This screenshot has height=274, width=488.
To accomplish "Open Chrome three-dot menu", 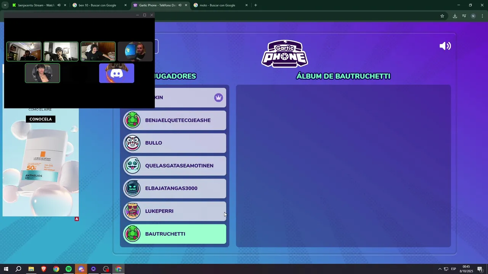I will tap(482, 16).
